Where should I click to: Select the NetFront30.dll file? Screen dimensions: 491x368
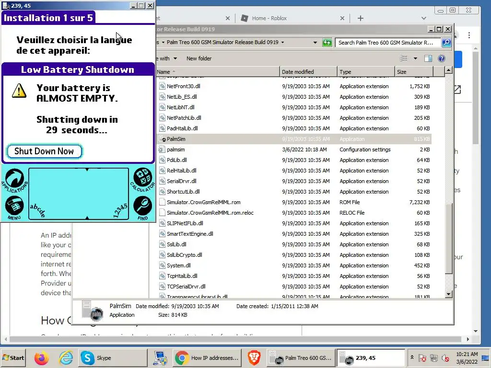click(183, 86)
